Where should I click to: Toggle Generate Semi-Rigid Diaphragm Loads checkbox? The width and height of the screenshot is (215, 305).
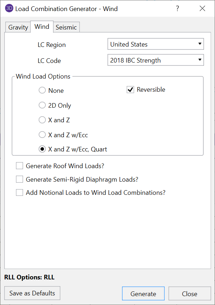[20, 180]
